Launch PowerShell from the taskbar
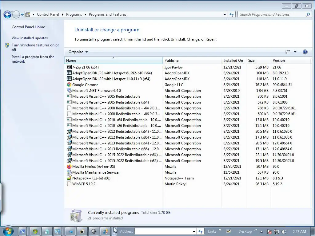Viewport: 315px width, 236px height. click(22, 231)
